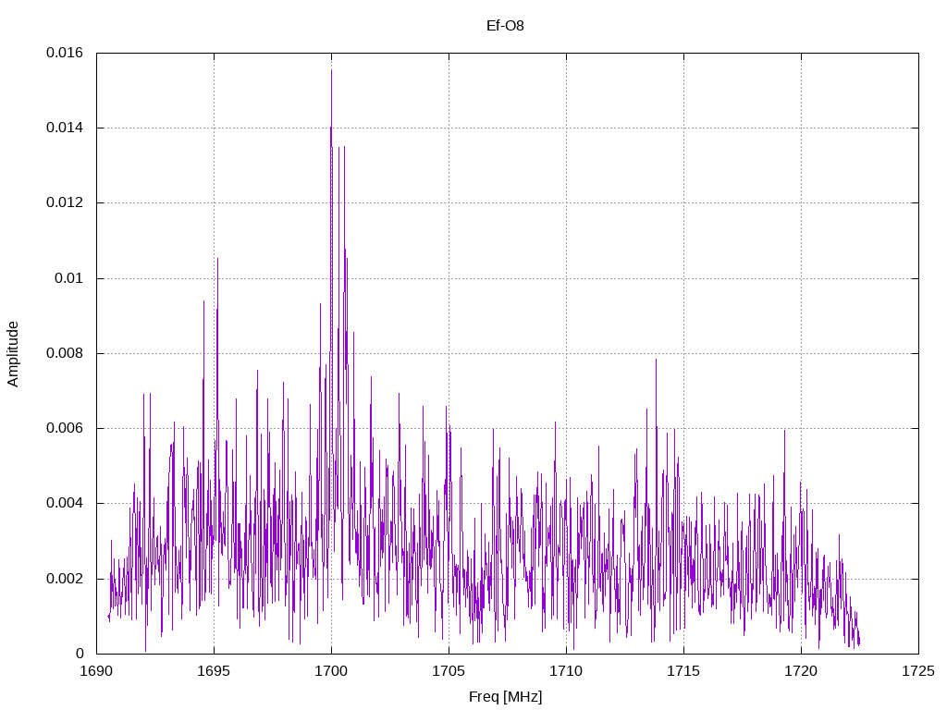Click the x-axis tick value 1700
The image size is (947, 710).
(x=331, y=671)
